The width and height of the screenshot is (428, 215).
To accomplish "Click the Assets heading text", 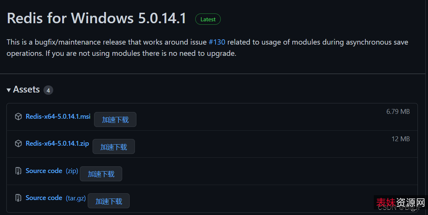I will [27, 89].
